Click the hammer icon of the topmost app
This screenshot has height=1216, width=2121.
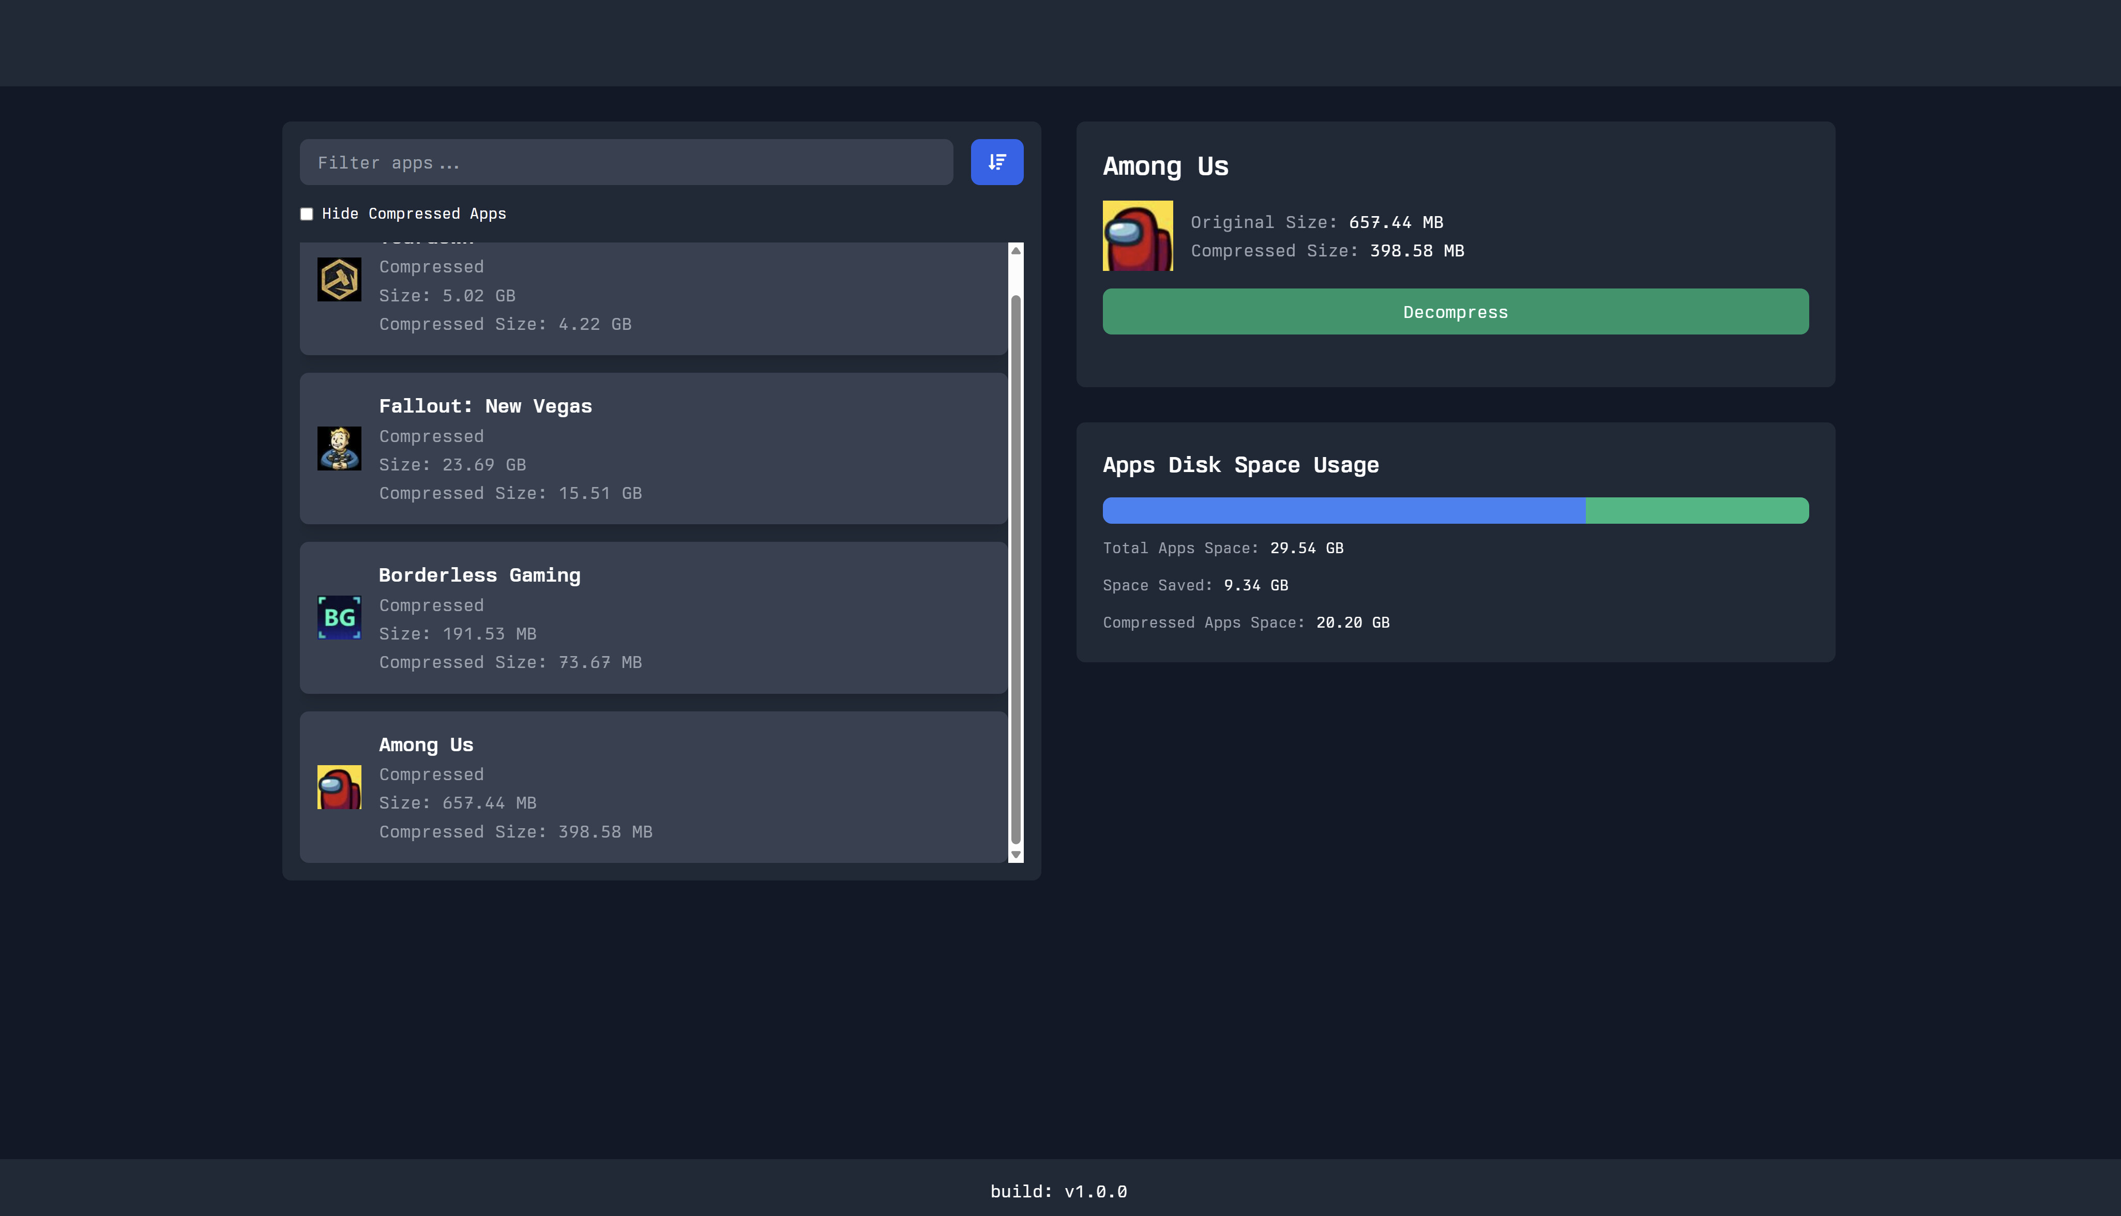tap(339, 279)
